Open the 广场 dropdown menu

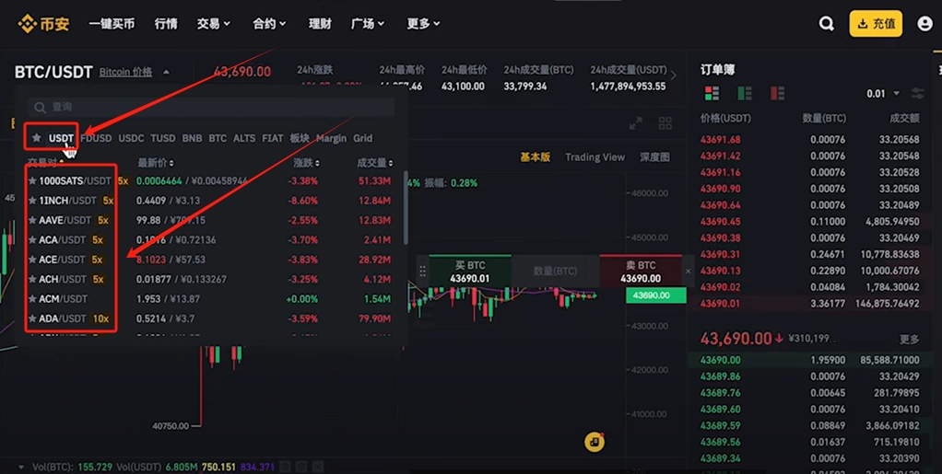click(368, 24)
